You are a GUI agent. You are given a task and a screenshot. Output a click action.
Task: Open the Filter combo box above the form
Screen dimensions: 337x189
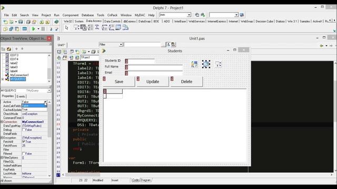(x=121, y=44)
